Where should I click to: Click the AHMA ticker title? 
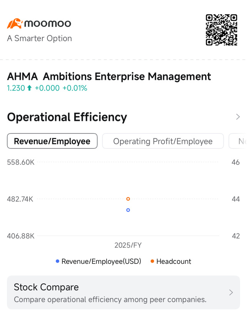click(22, 77)
